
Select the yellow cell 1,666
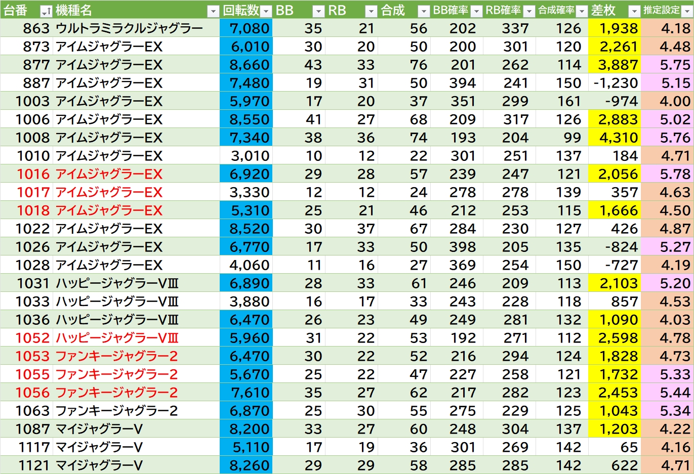click(615, 210)
